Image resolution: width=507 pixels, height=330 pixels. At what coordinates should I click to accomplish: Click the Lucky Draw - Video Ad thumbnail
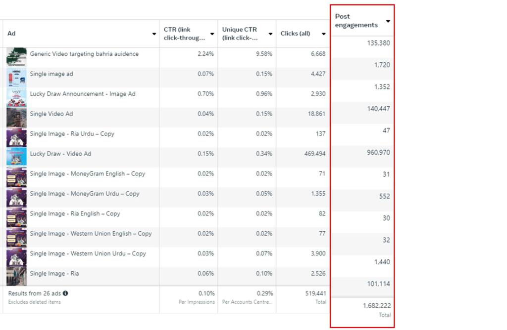[16, 157]
